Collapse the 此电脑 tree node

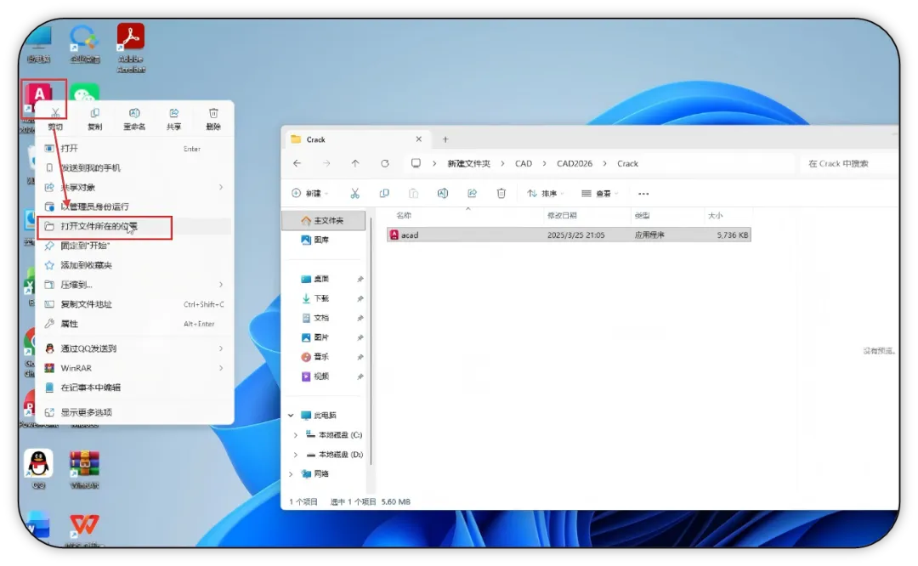pyautogui.click(x=291, y=416)
